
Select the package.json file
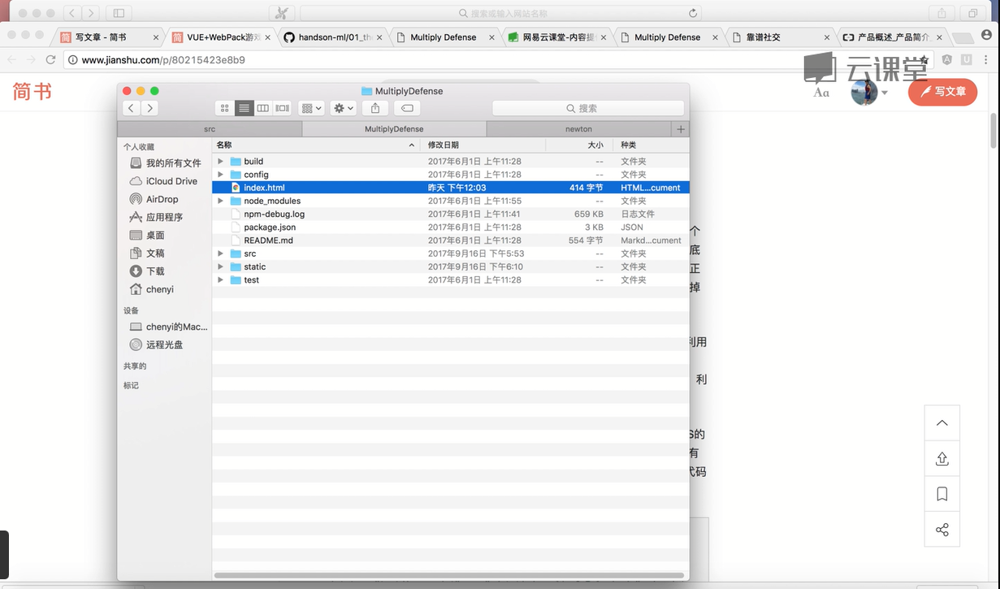point(451,227)
